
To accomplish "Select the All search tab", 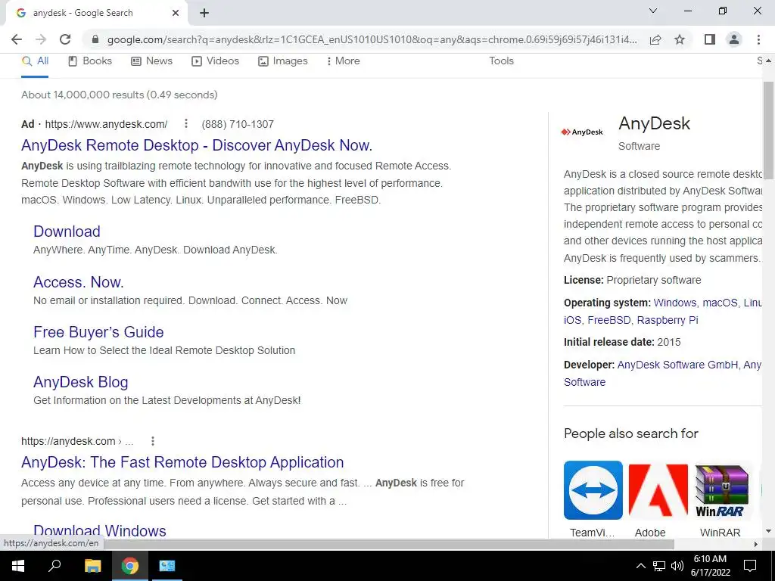I will 35,61.
